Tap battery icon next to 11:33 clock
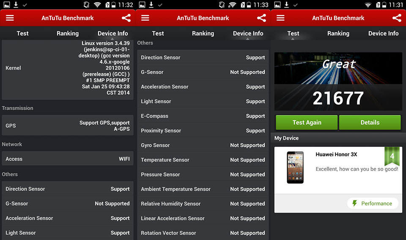This screenshot has height=240, width=406. [x=250, y=5]
